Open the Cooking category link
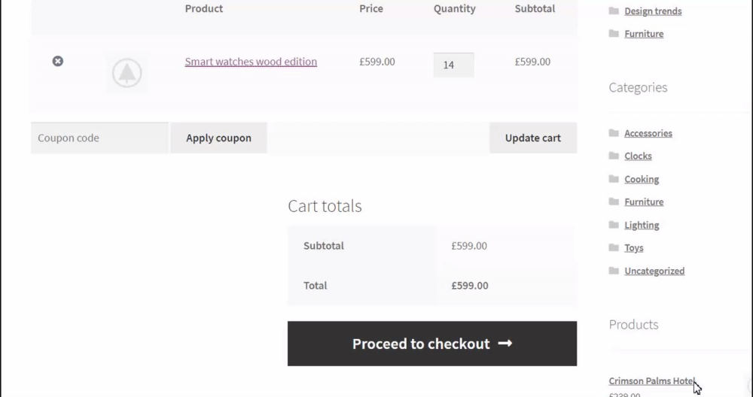The height and width of the screenshot is (397, 753). (x=642, y=179)
